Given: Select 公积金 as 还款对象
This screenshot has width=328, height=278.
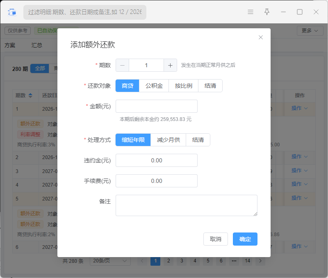Looking at the screenshot, I should (154, 86).
